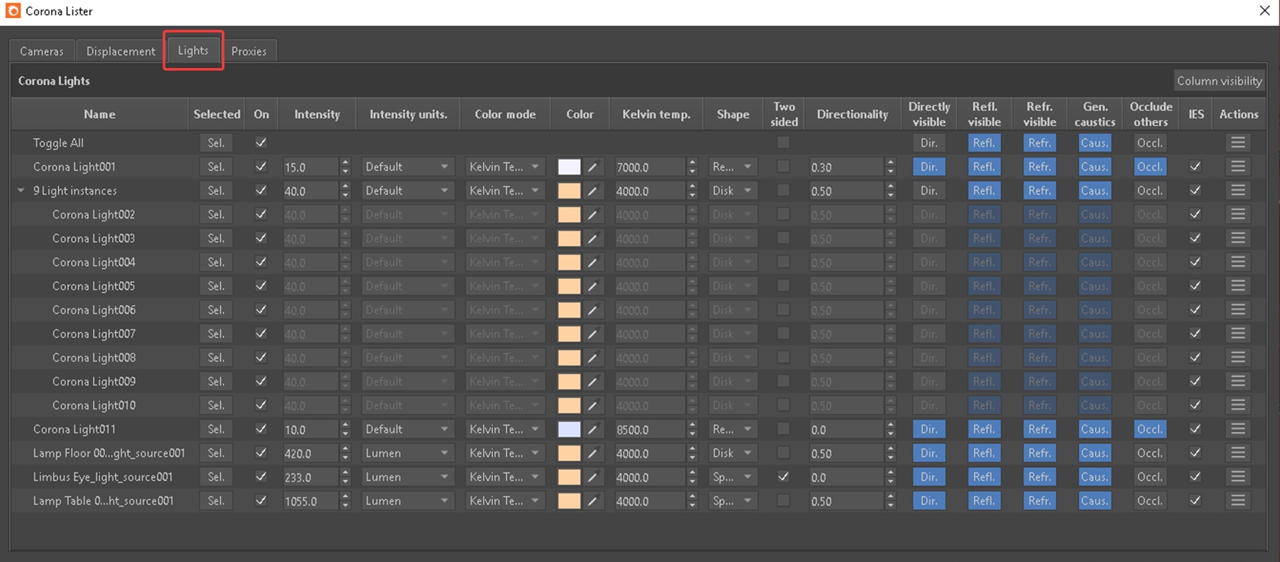Open Color mode dropdown for Corona Light001
Screen dimensions: 1280x562
tap(505, 167)
